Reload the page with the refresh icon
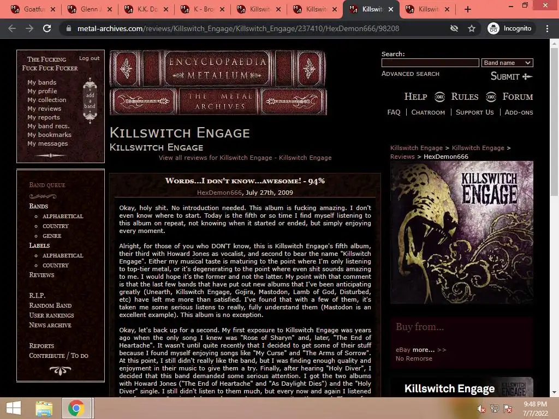The height and width of the screenshot is (419, 559). [47, 28]
